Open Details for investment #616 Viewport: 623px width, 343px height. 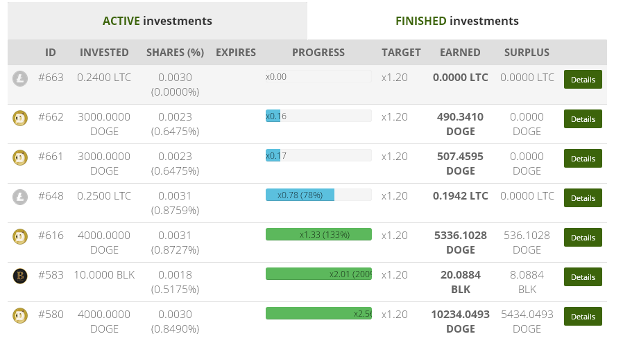pyautogui.click(x=582, y=237)
